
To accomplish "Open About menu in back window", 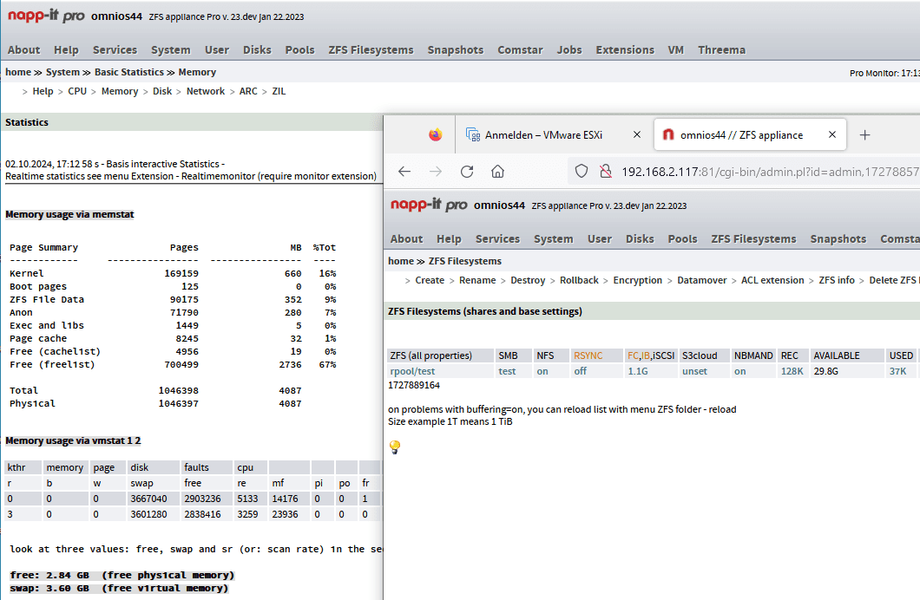I will pyautogui.click(x=24, y=49).
